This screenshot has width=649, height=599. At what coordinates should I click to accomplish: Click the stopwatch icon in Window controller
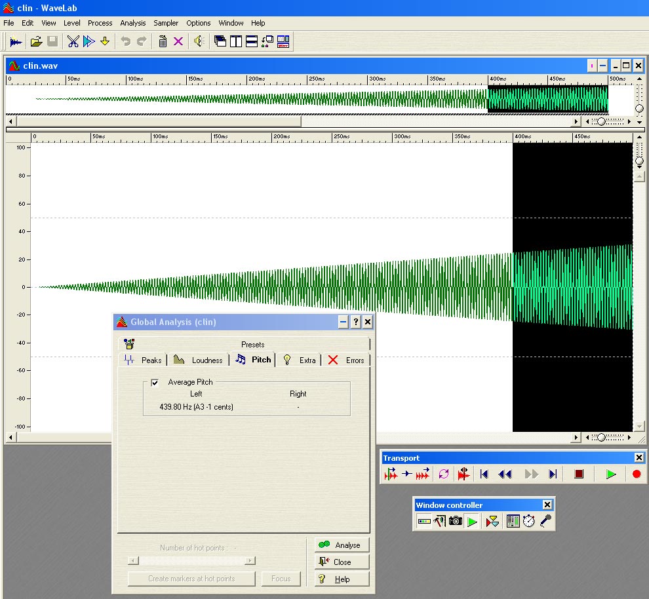[528, 522]
